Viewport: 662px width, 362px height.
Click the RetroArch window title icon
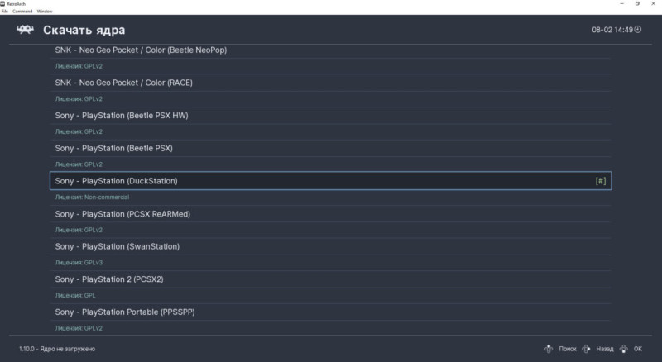pos(2,4)
